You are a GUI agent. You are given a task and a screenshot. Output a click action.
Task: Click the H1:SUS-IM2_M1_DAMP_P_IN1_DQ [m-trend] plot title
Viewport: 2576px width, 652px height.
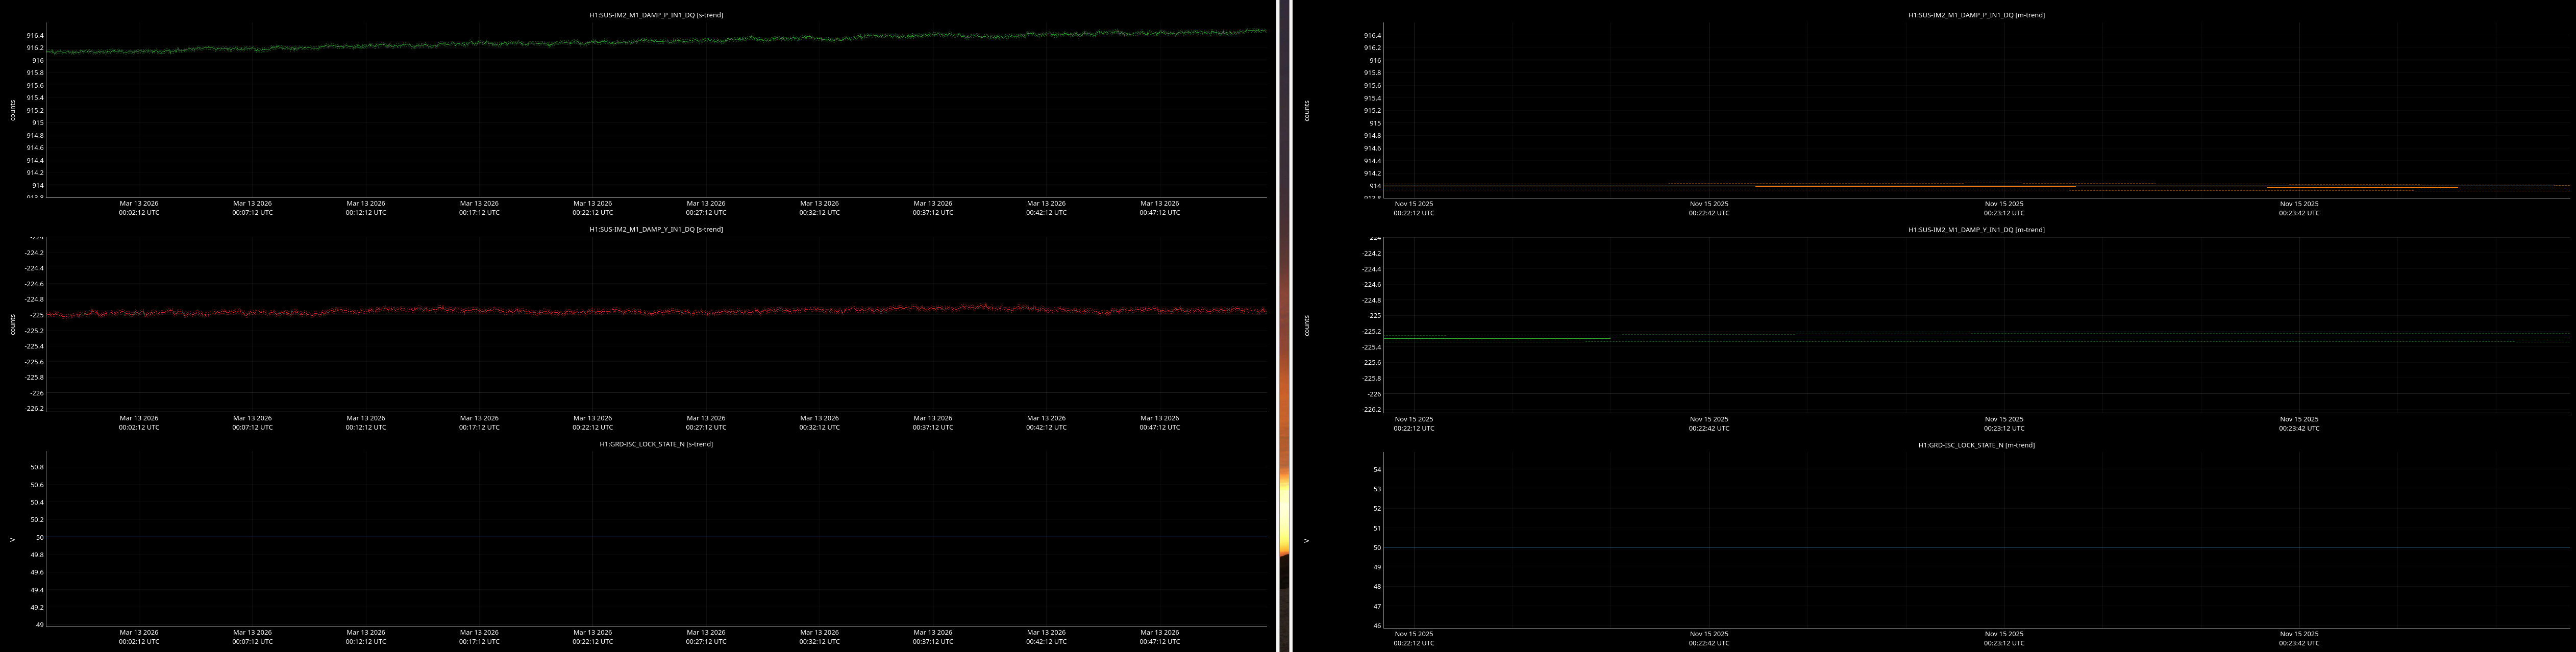tap(1975, 15)
